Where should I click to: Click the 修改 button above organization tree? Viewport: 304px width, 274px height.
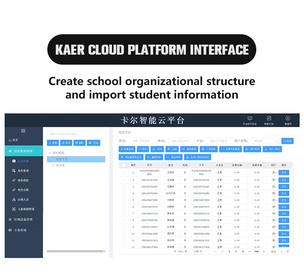(x=66, y=143)
